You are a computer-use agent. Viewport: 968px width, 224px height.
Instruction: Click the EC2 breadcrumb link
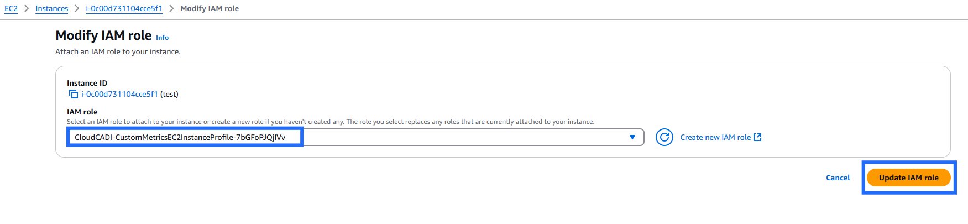pyautogui.click(x=11, y=9)
